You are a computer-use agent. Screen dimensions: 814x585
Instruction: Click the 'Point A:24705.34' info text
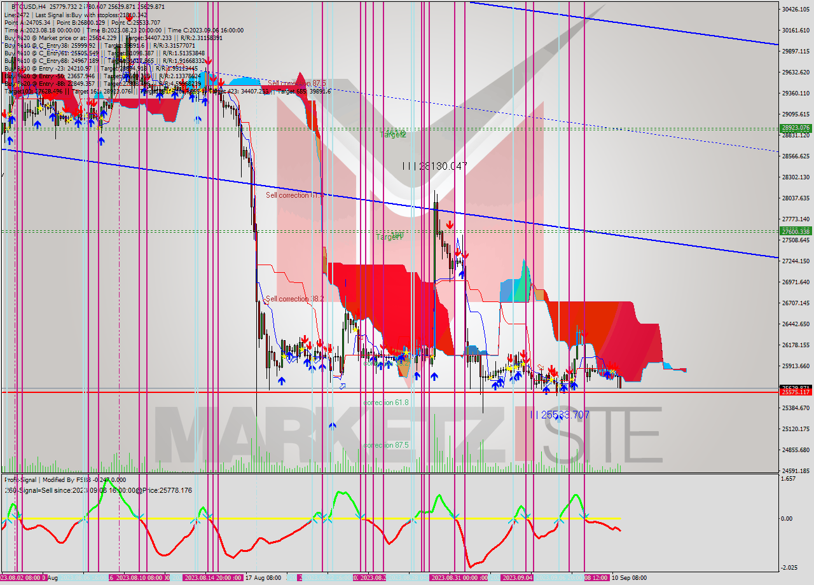pos(27,22)
